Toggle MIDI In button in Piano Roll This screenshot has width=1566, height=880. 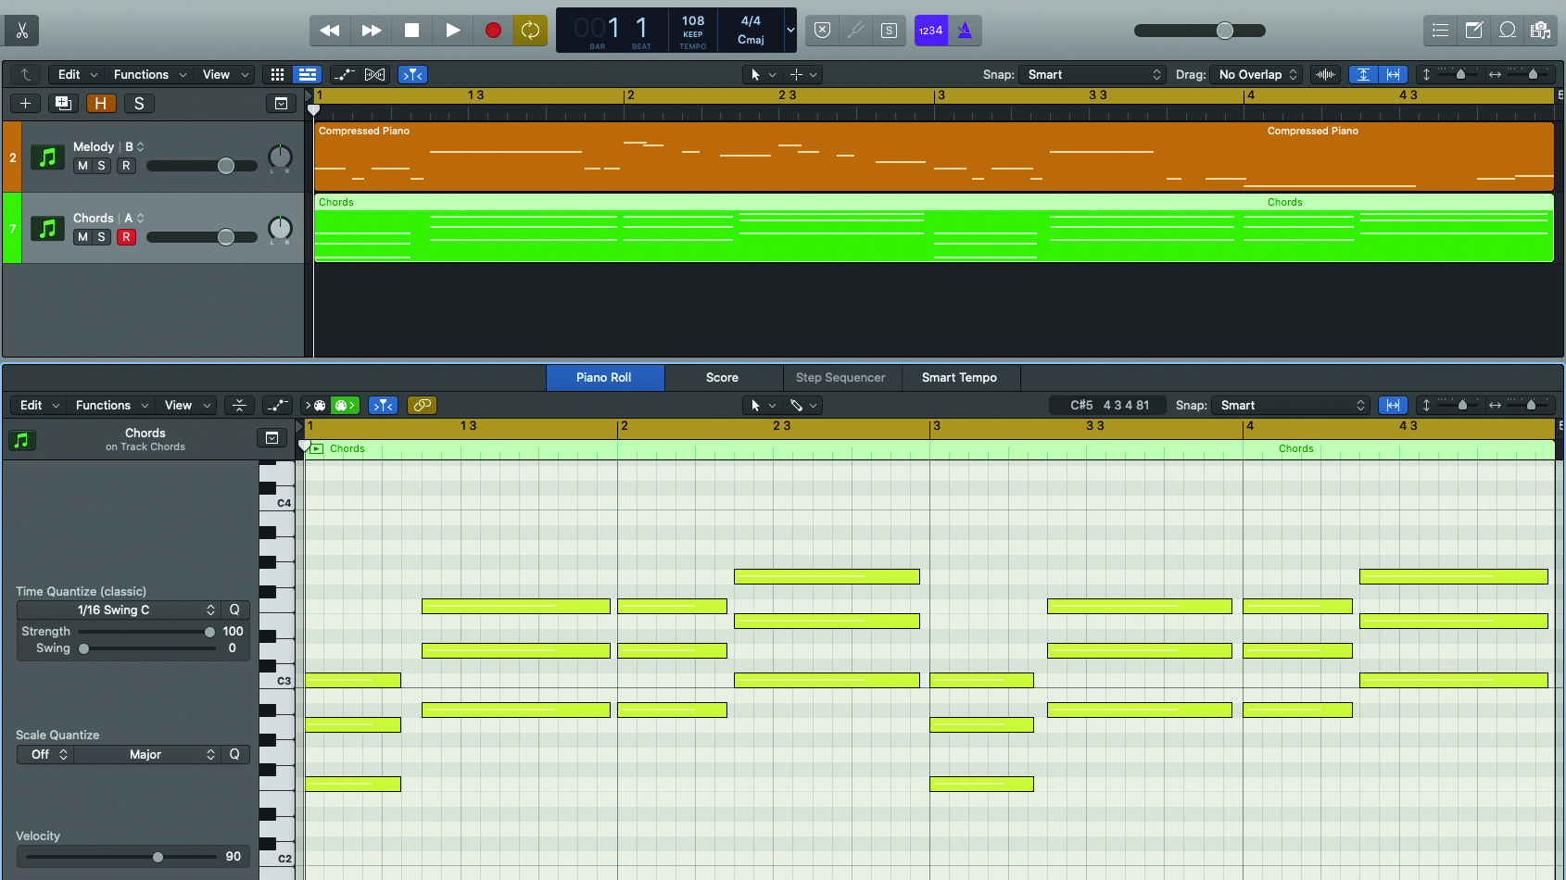point(314,405)
